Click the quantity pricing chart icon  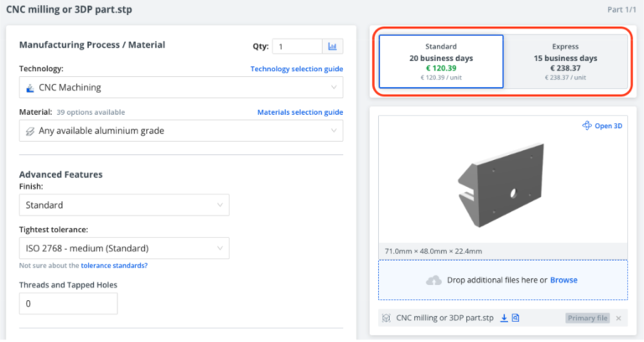(333, 47)
